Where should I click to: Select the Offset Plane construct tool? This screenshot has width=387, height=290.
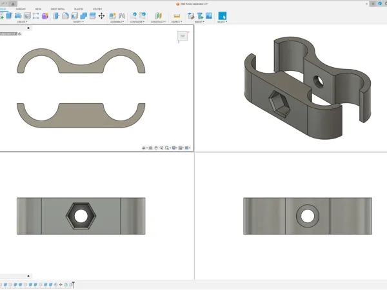158,15
